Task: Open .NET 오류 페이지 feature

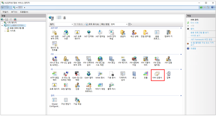Action: point(77,35)
